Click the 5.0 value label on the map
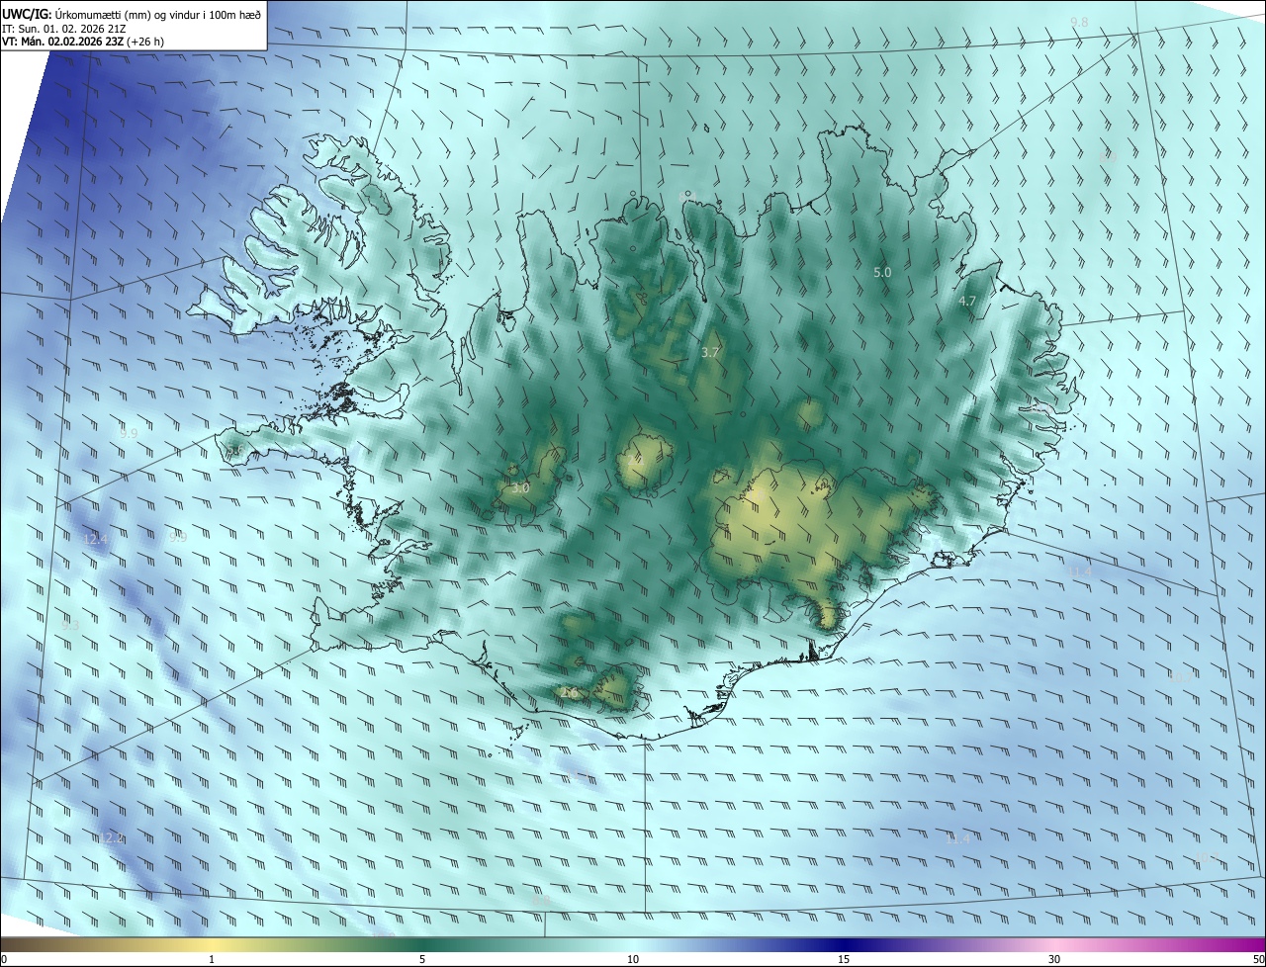This screenshot has height=967, width=1266. click(x=882, y=272)
